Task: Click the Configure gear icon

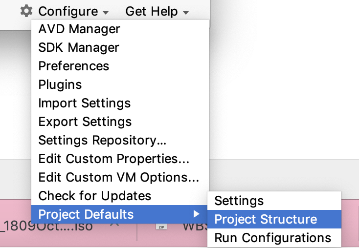Action: 26,11
